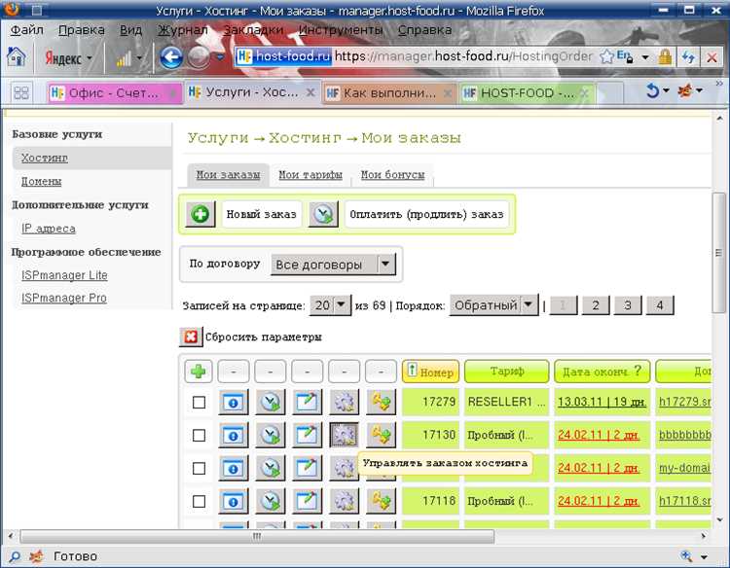
Task: Tick the checkbox for order 17130
Action: (199, 435)
